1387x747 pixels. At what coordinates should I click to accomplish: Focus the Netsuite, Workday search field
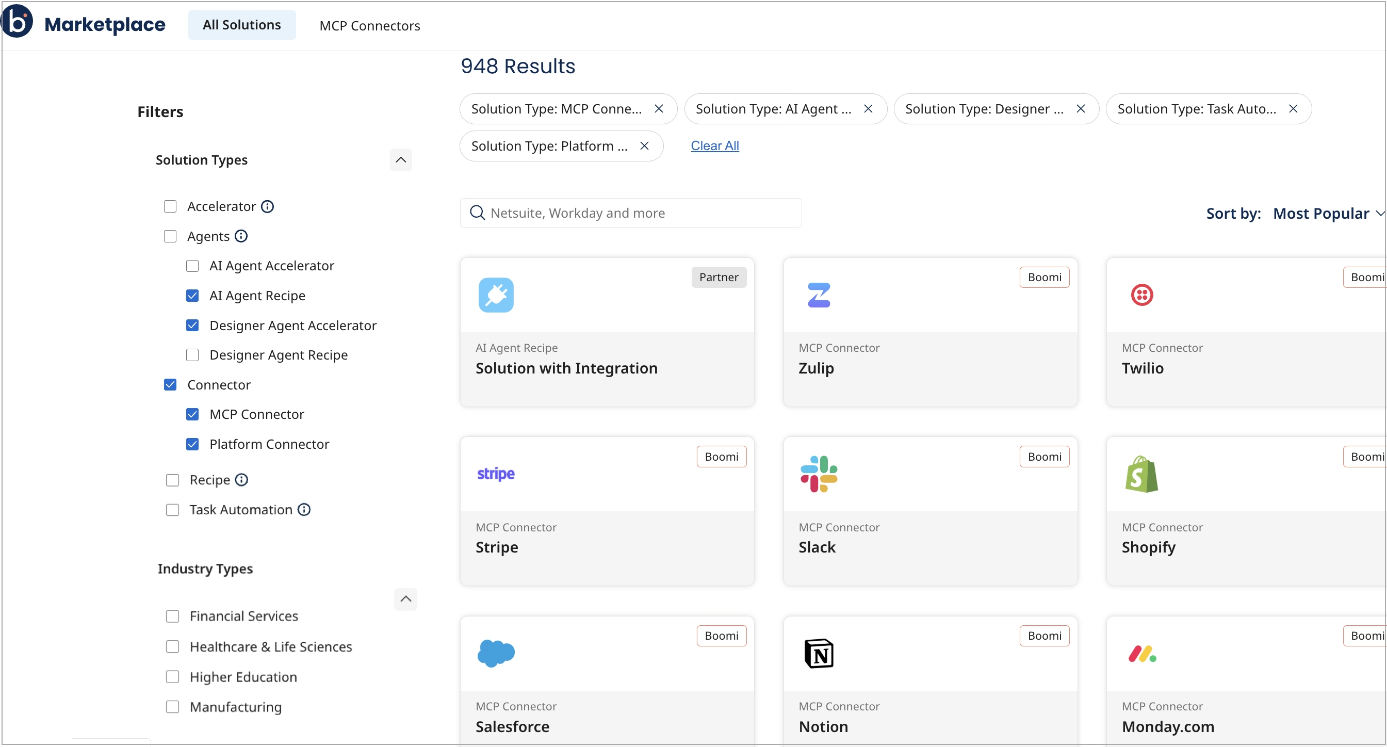pos(630,213)
